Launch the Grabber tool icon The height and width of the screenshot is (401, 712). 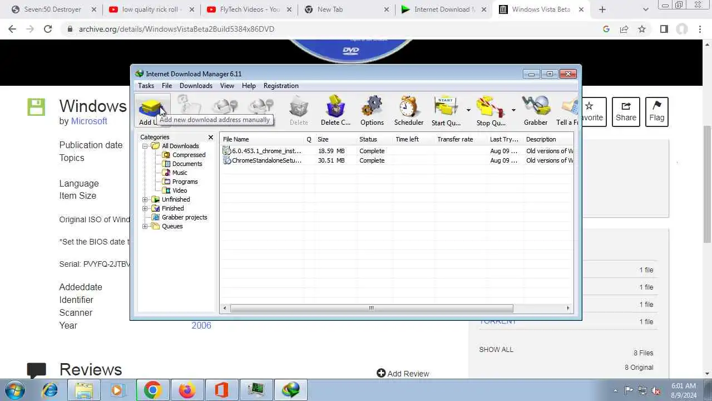coord(536,106)
